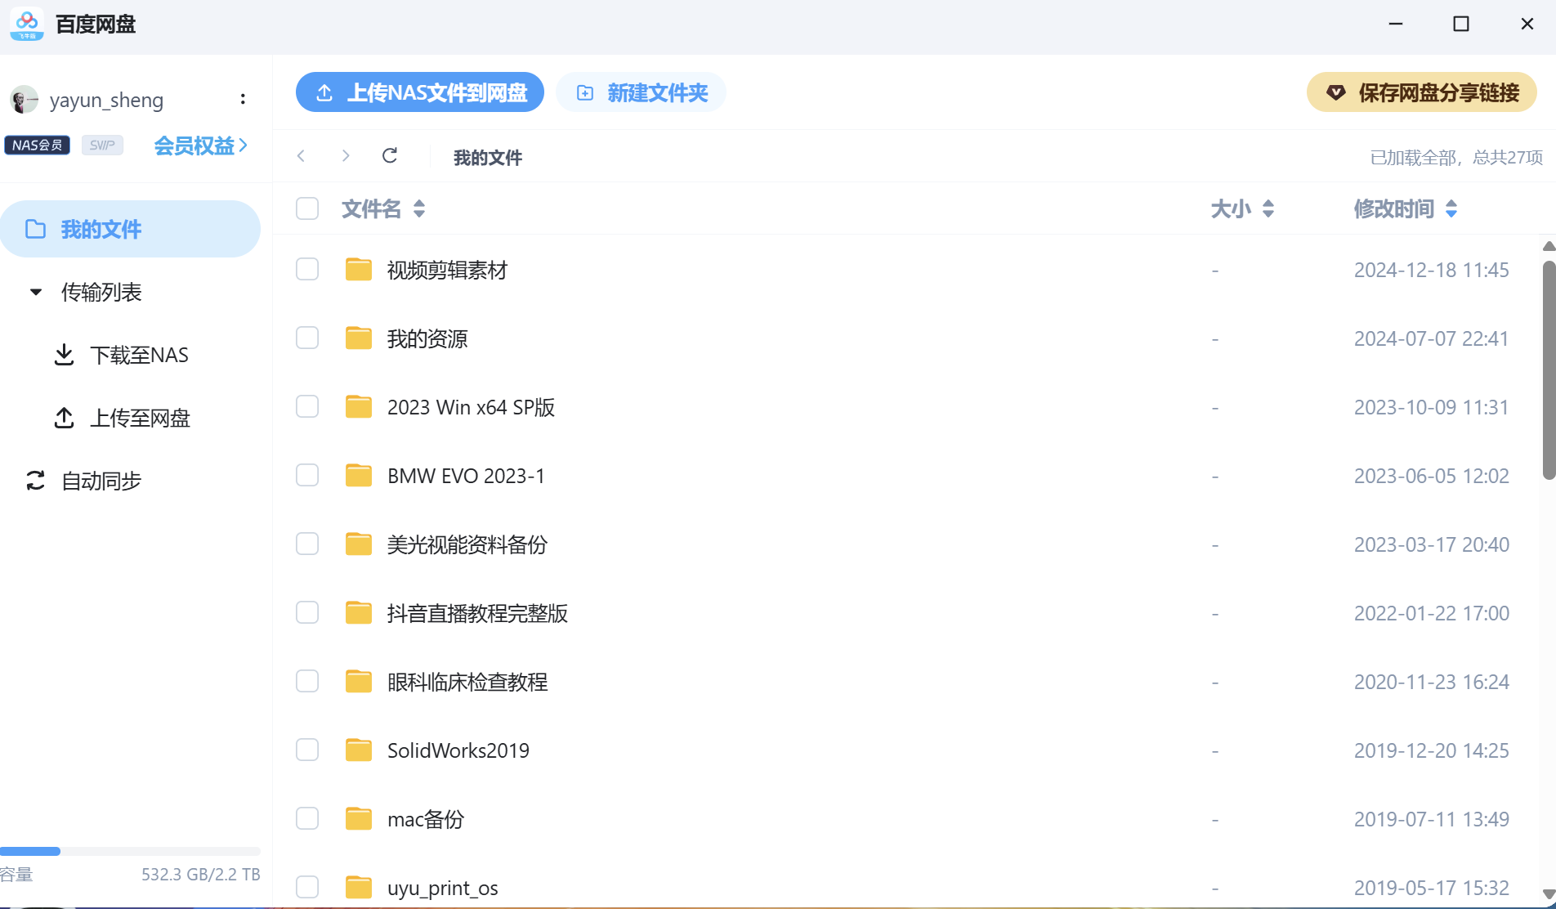1556x909 pixels.
Task: Check the box for 我的资源
Action: pos(307,338)
